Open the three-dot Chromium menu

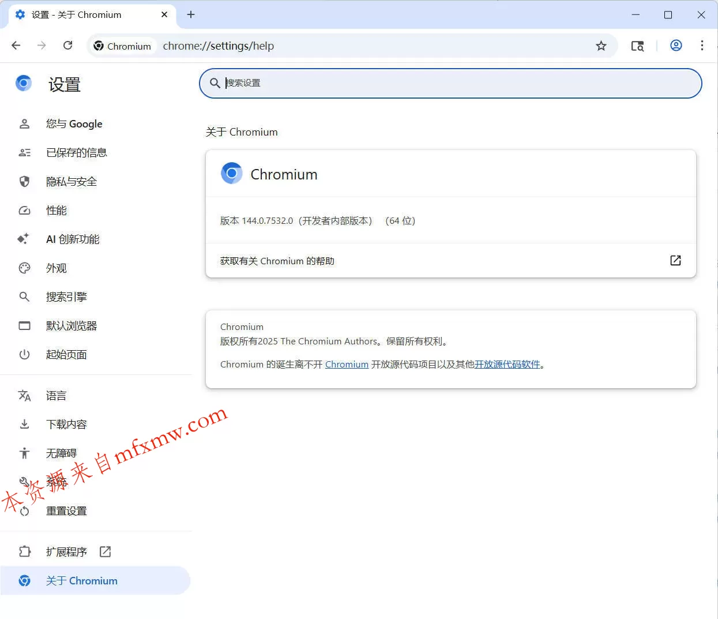pos(702,46)
